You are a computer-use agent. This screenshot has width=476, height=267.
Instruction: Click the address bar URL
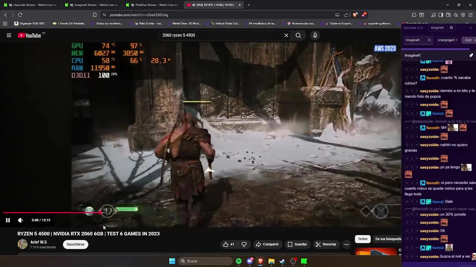coord(139,15)
